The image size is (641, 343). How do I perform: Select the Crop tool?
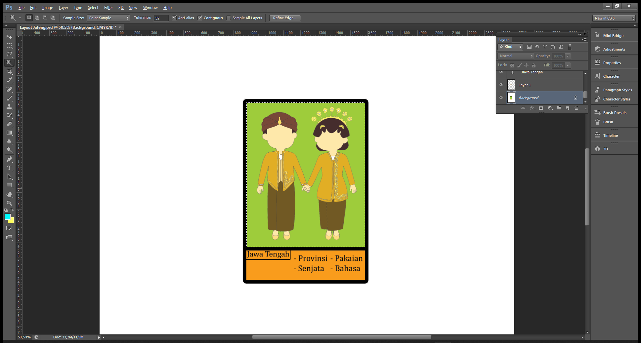pyautogui.click(x=9, y=71)
